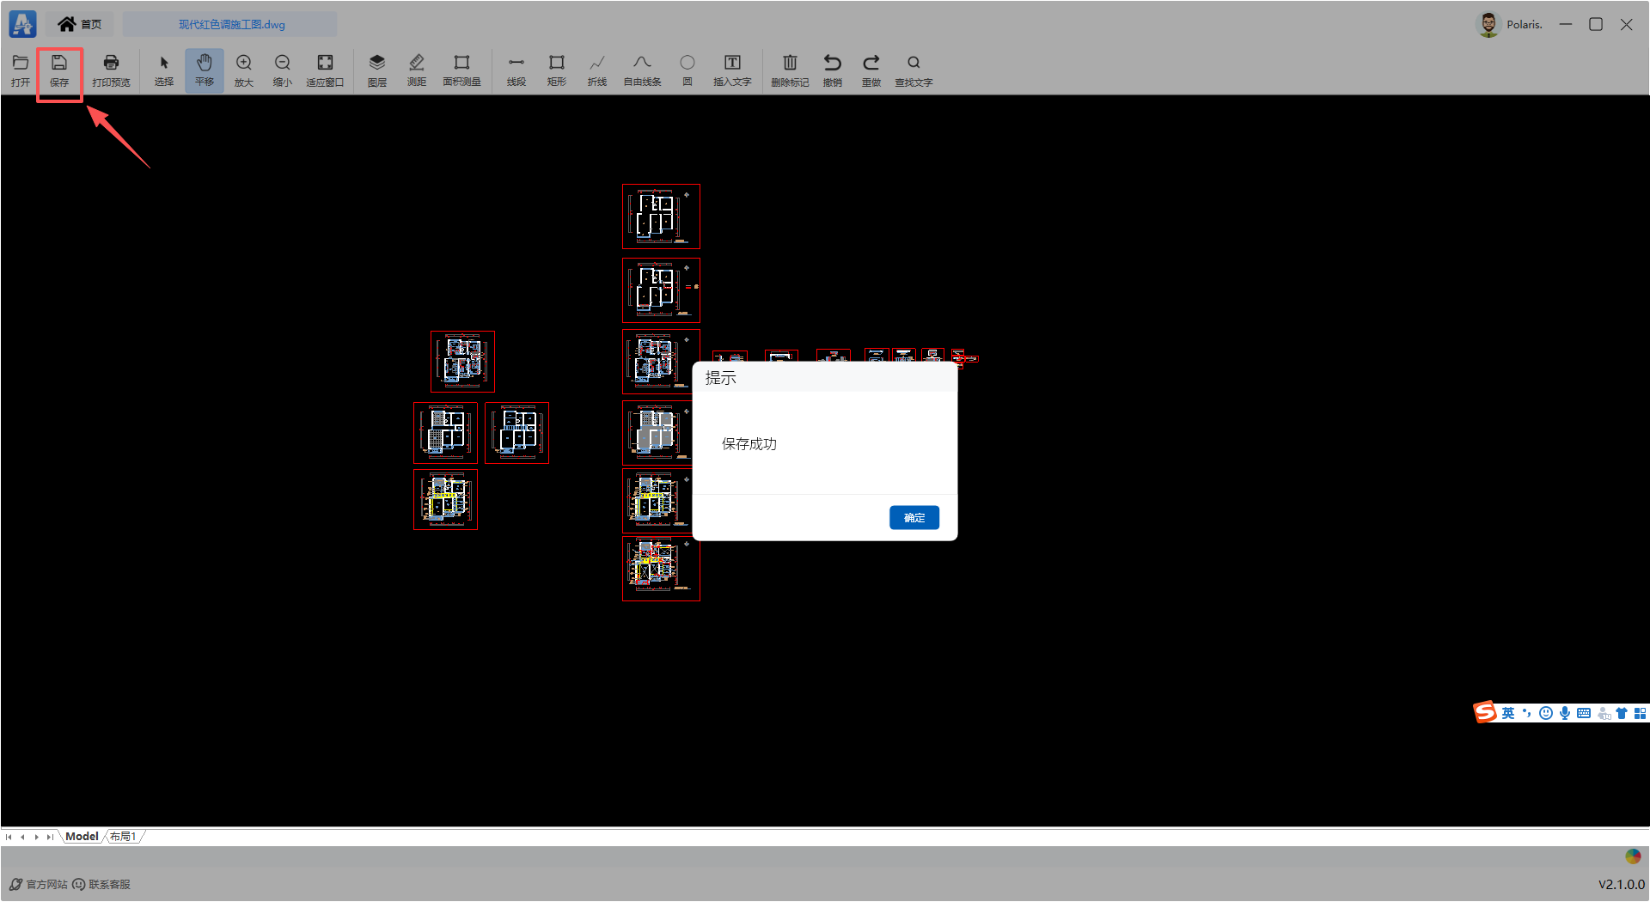This screenshot has width=1650, height=902.
Task: Select the 折线 polyline drawing tool
Action: [x=597, y=70]
